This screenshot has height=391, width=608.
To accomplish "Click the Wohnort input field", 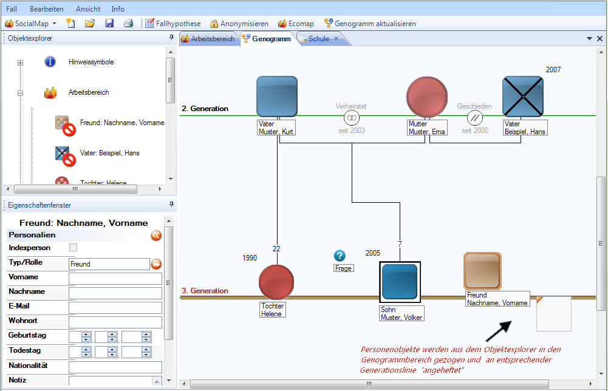I will [115, 322].
